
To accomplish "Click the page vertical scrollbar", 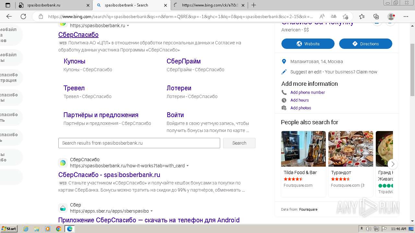I will [412, 70].
